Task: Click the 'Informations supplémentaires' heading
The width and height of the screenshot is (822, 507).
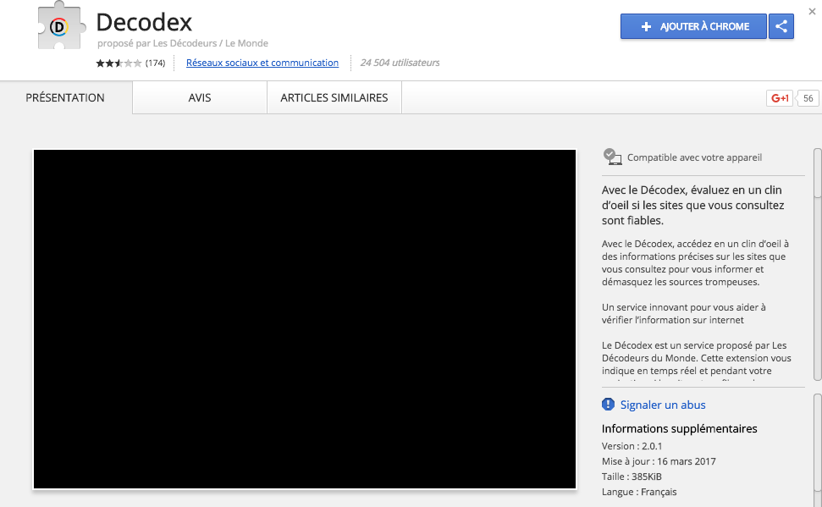Action: point(680,428)
